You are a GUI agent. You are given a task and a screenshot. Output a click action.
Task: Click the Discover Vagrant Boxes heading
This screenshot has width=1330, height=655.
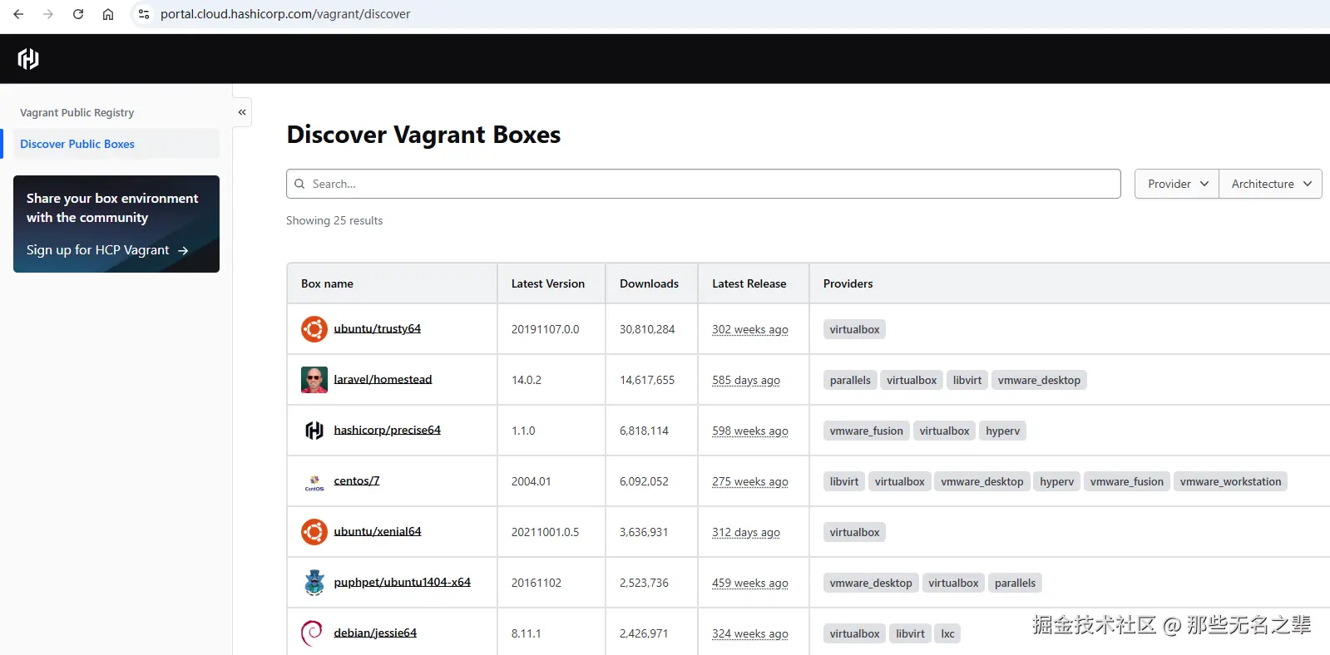coord(423,135)
